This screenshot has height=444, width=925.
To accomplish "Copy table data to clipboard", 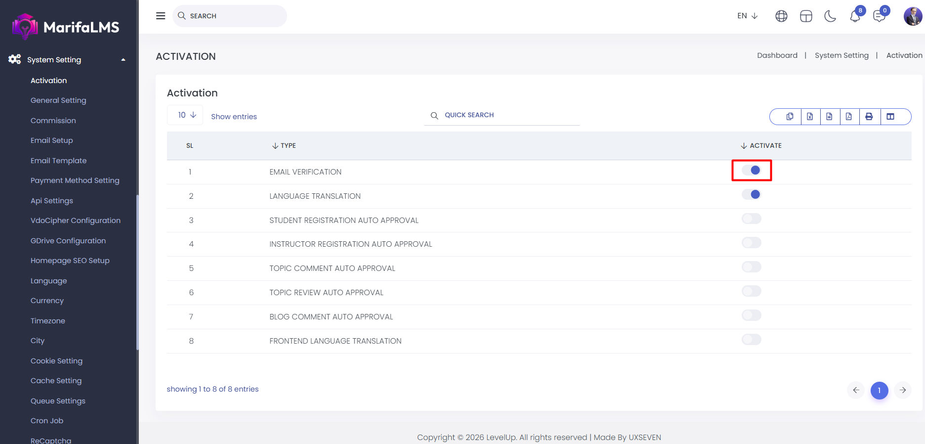I will click(x=790, y=117).
